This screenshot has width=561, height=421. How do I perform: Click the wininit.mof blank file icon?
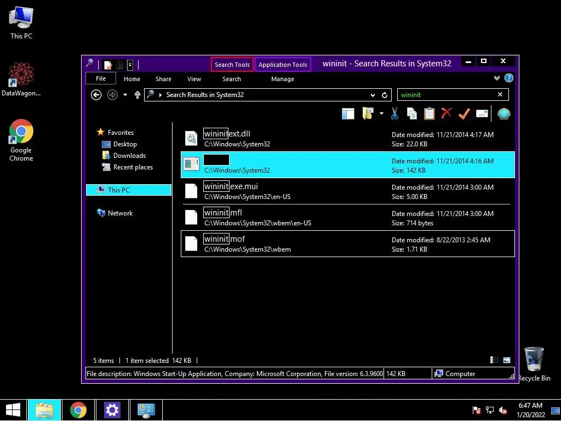click(191, 244)
